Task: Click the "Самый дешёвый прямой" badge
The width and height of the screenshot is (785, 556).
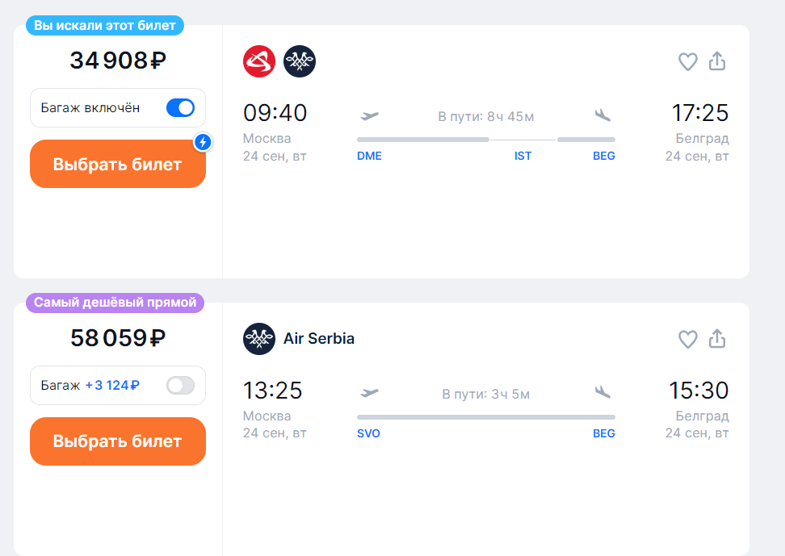Action: click(115, 303)
